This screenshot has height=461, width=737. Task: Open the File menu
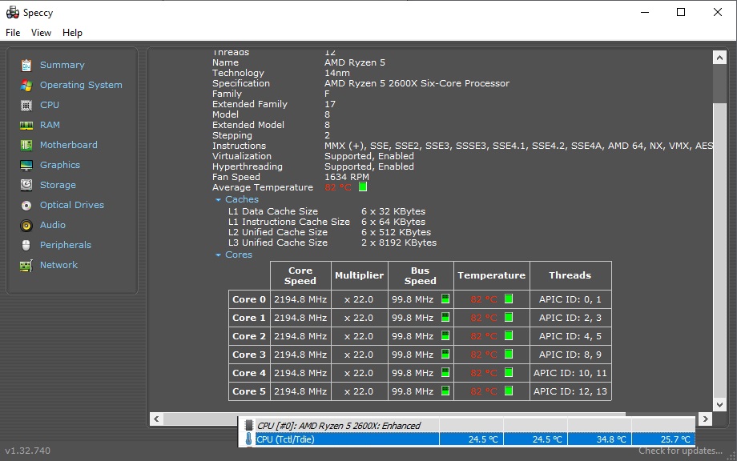[x=13, y=32]
